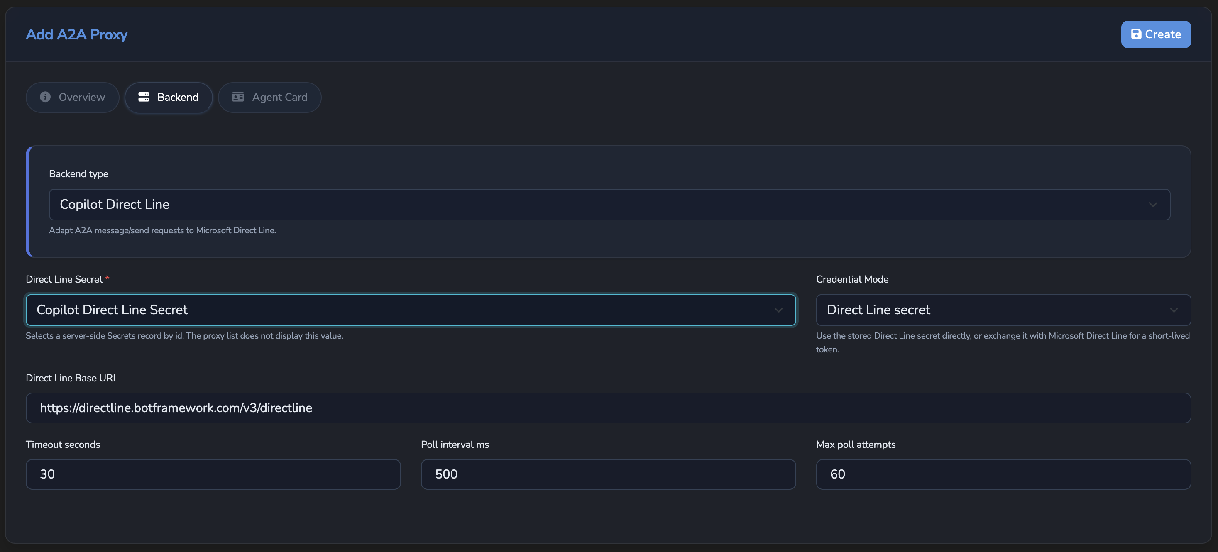
Task: Click the 'Use the stored Direct Line secret' hint
Action: [1003, 343]
